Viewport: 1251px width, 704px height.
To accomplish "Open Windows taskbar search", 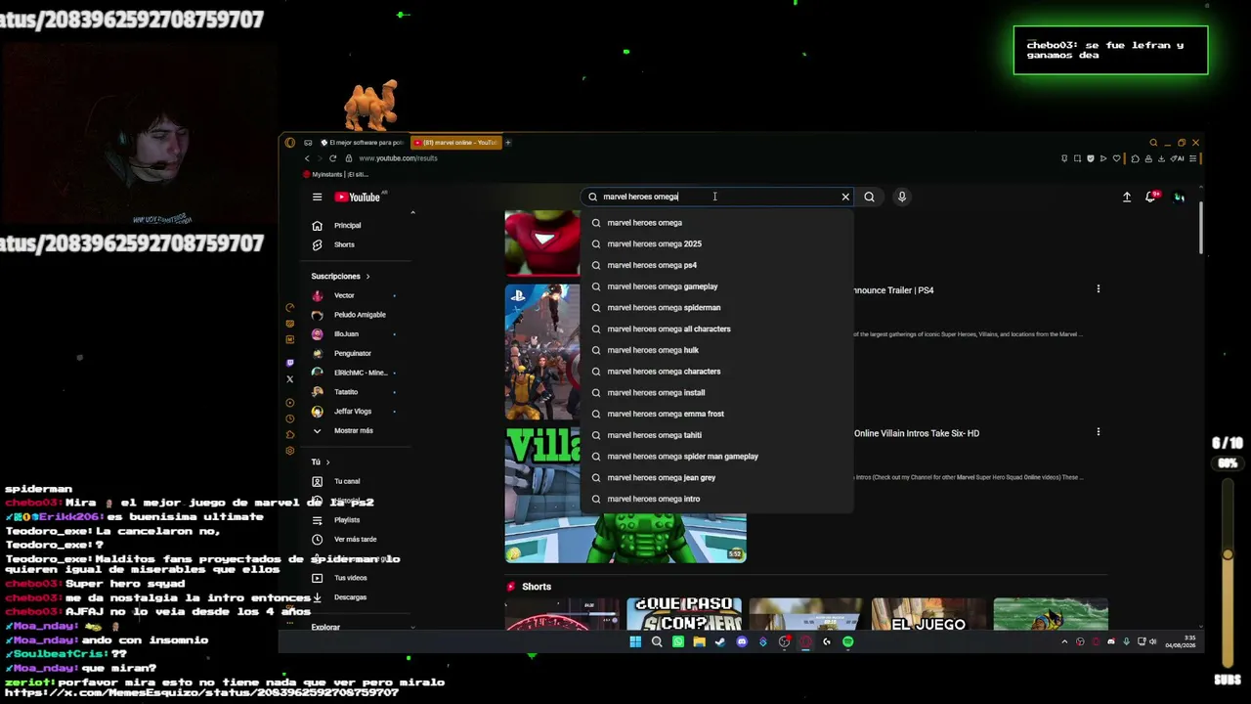I will point(657,641).
